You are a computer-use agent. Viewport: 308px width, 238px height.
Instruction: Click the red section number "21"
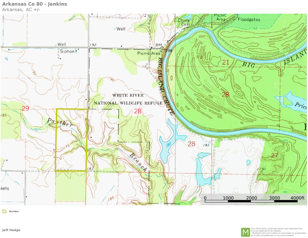(226, 62)
